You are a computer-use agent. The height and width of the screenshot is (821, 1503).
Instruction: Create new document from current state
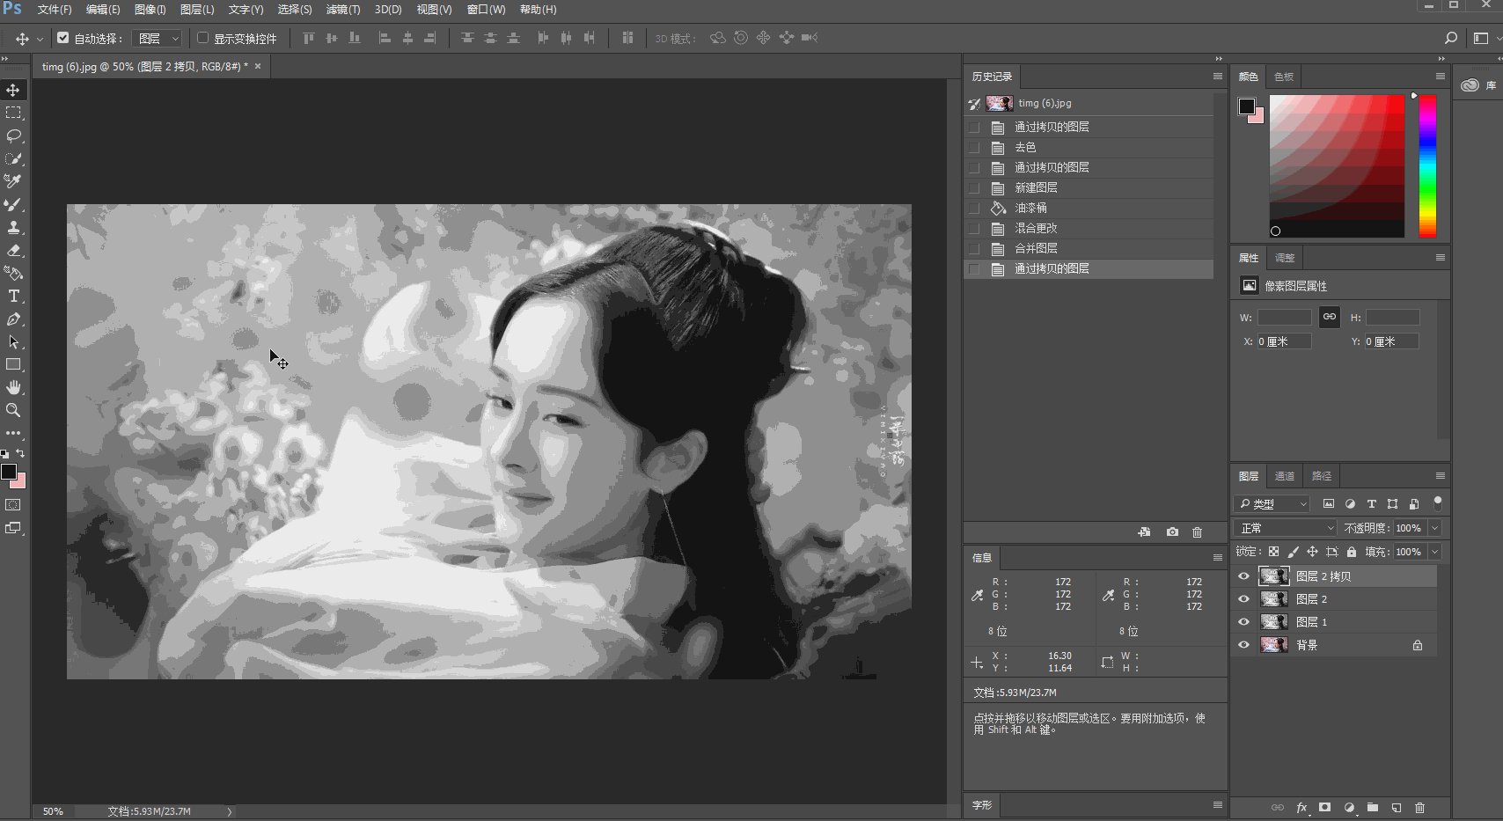click(1144, 532)
